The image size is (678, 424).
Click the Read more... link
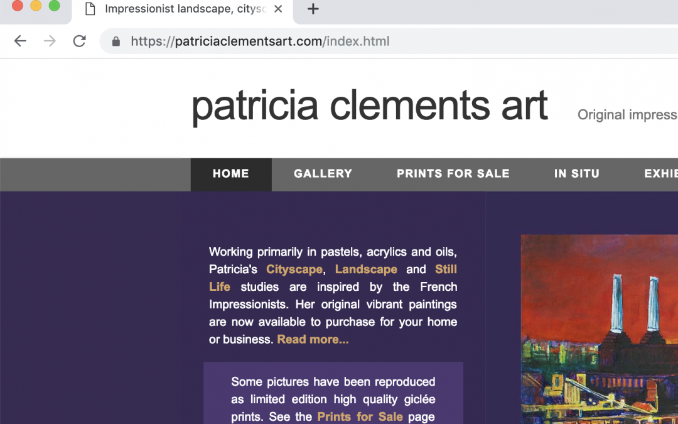tap(313, 339)
